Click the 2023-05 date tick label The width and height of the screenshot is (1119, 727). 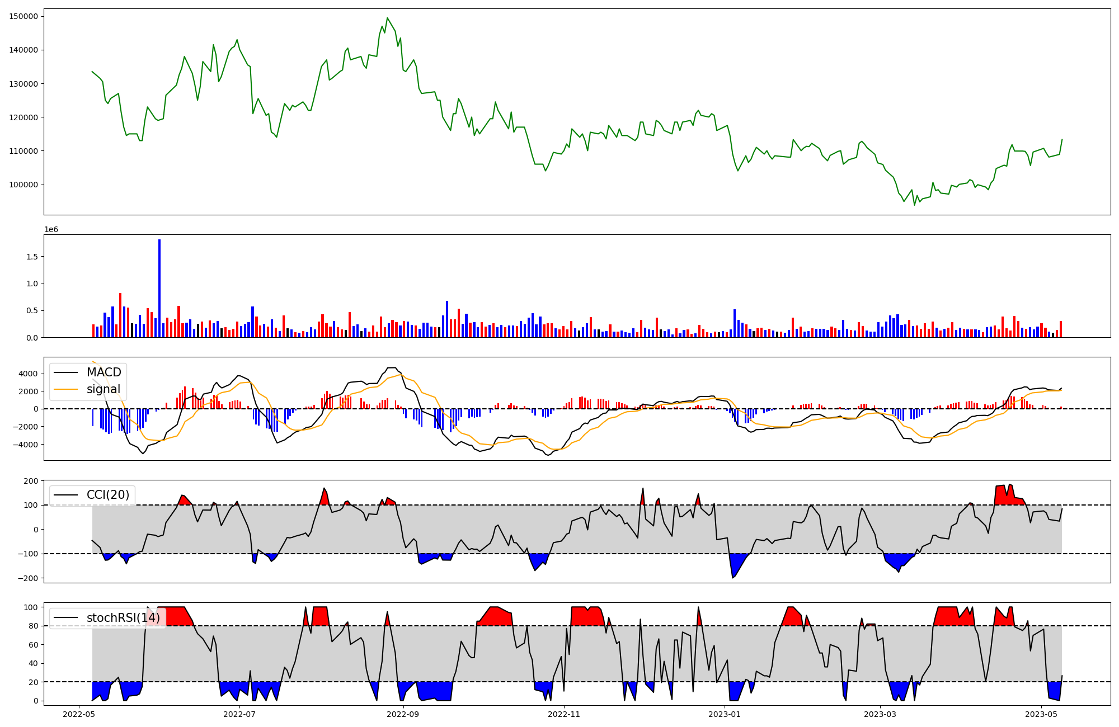click(x=1041, y=714)
